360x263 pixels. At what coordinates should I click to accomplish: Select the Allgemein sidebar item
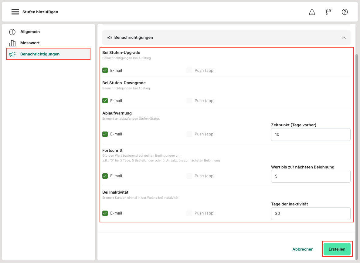(30, 32)
